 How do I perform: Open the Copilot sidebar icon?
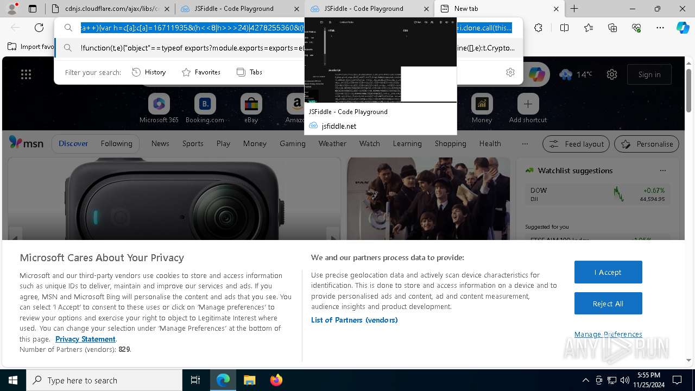tap(683, 28)
